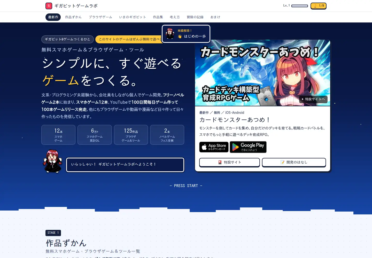Click the 125作品 ブラウザゲーム&ツール stat card
Screen dimensions: 372x258
pos(131,135)
